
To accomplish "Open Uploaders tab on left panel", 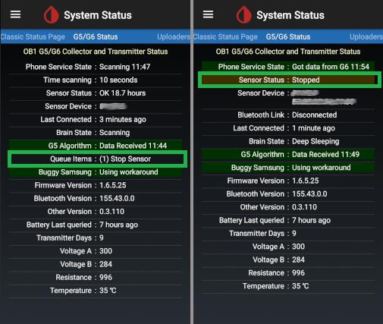I will tap(174, 36).
